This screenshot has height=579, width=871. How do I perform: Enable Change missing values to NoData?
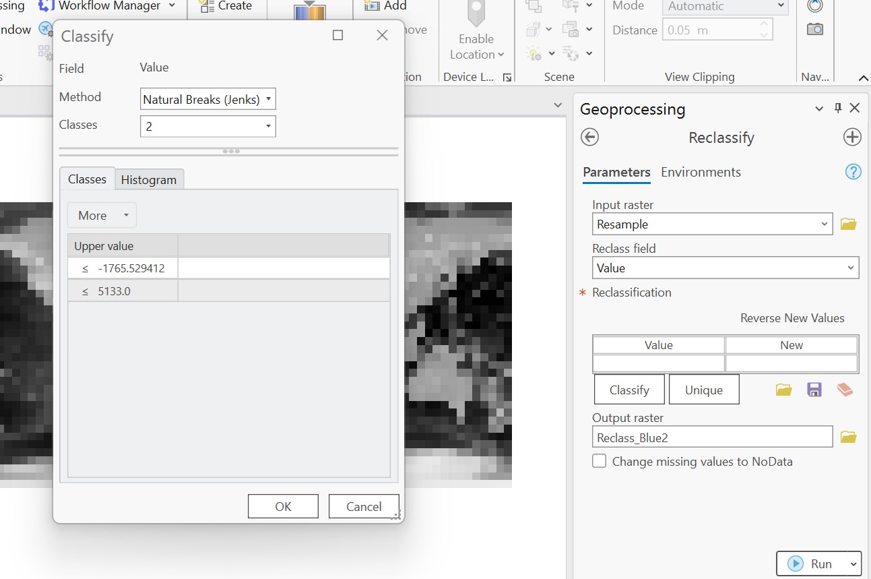(x=599, y=461)
